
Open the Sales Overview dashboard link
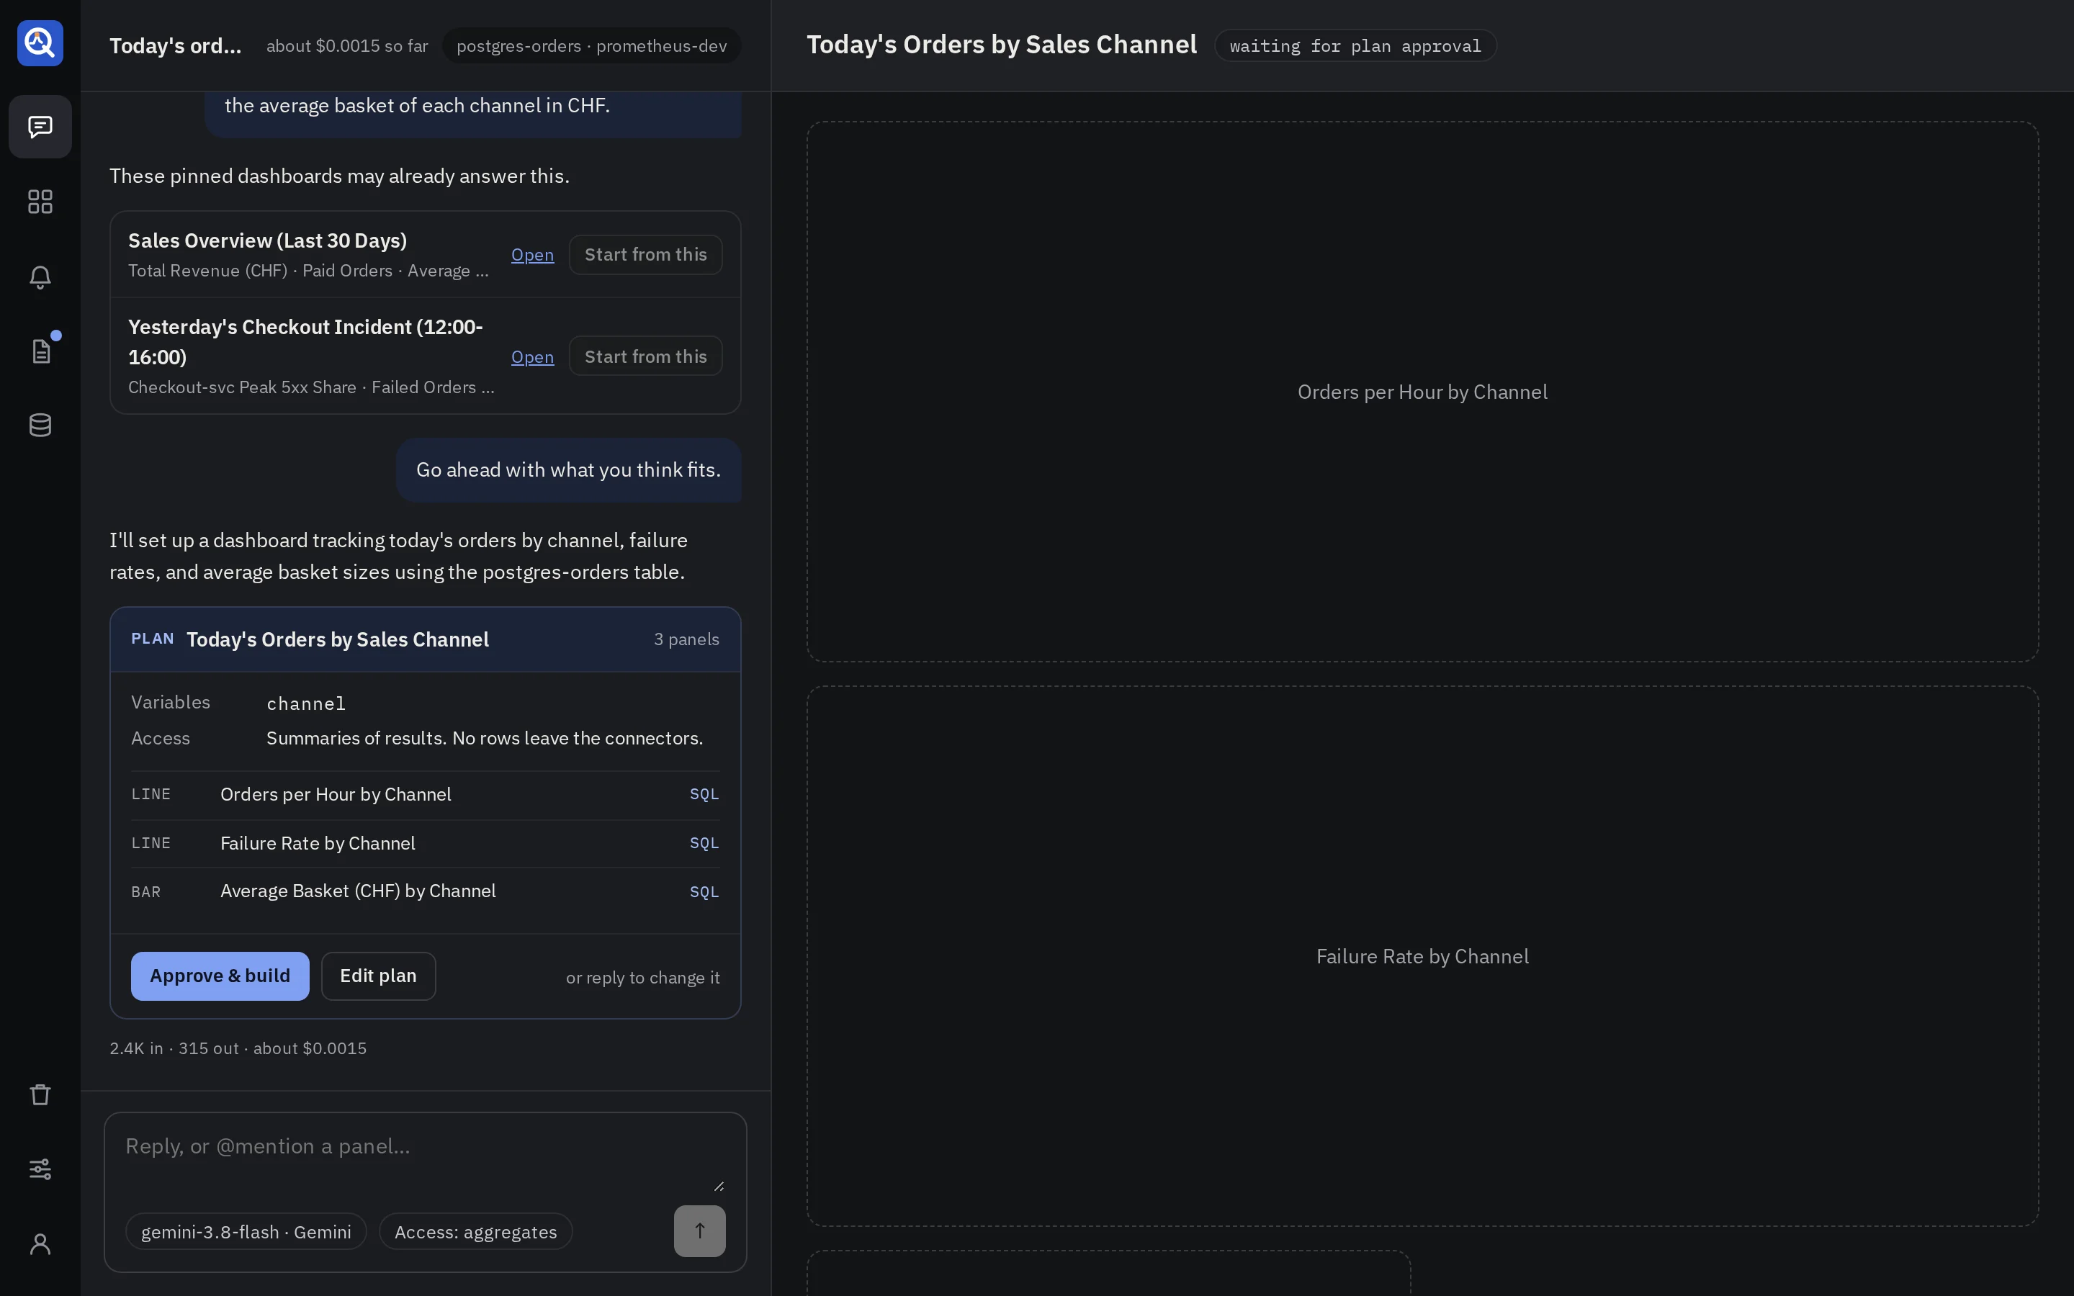(532, 255)
